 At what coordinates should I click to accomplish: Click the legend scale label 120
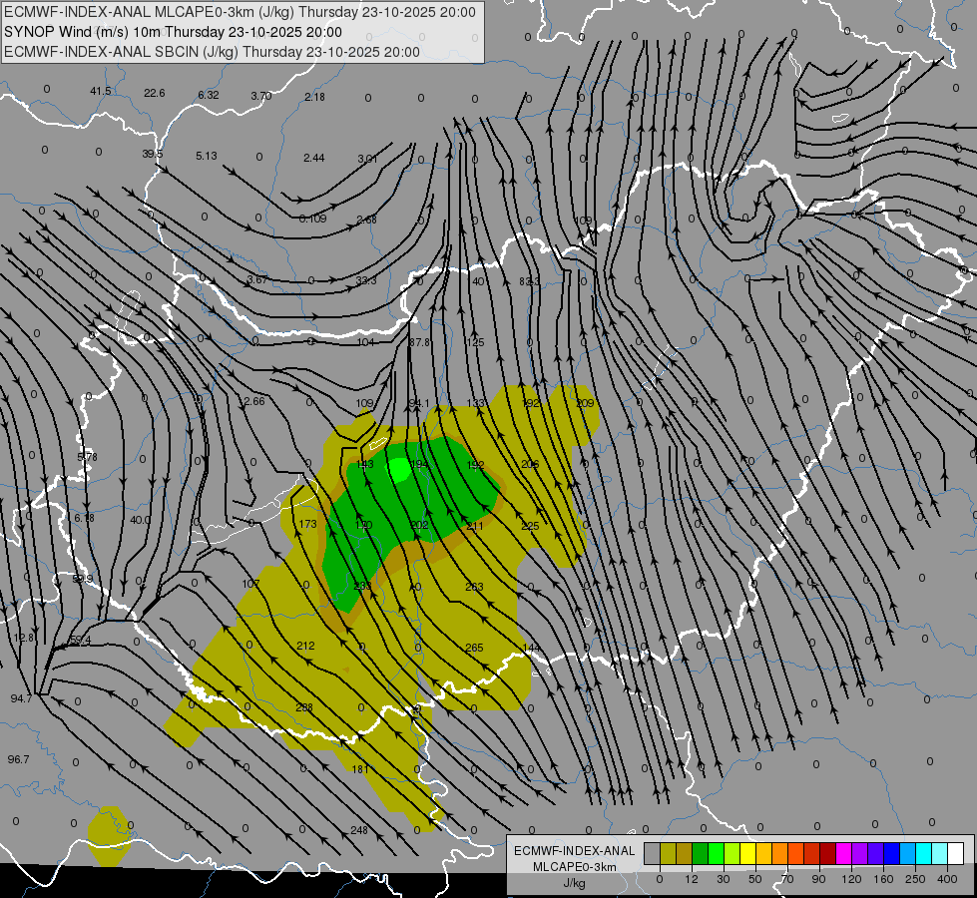pos(851,879)
